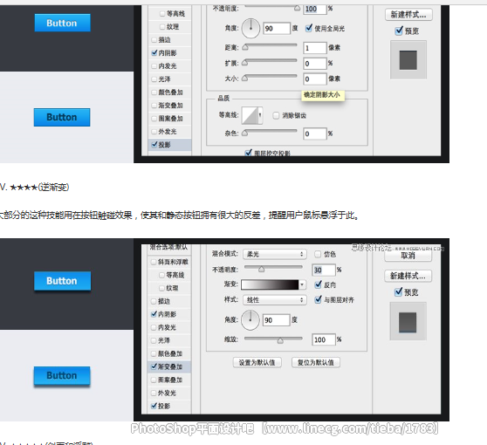Enable 外发光 in gradient overlay dialog list

point(154,393)
